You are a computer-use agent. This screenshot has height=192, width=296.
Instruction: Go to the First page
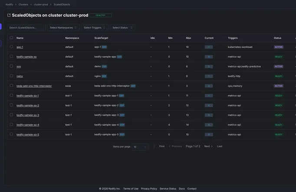162,146
